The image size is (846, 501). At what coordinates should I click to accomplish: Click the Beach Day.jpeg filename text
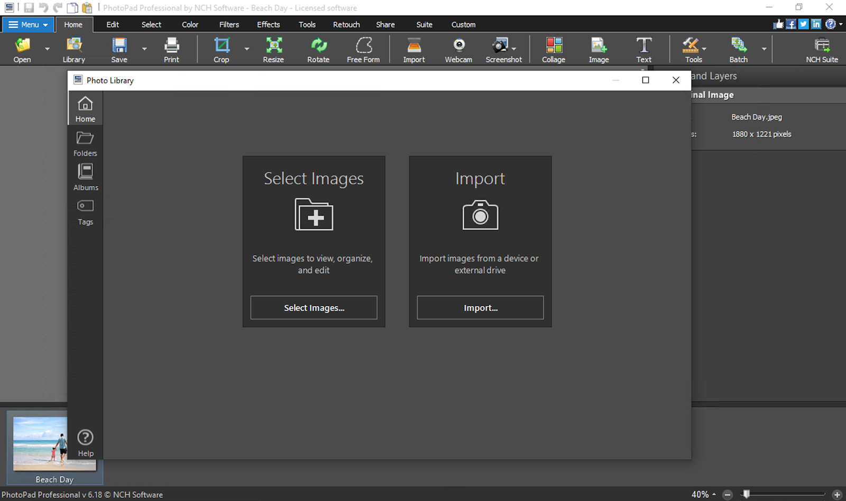pos(757,117)
